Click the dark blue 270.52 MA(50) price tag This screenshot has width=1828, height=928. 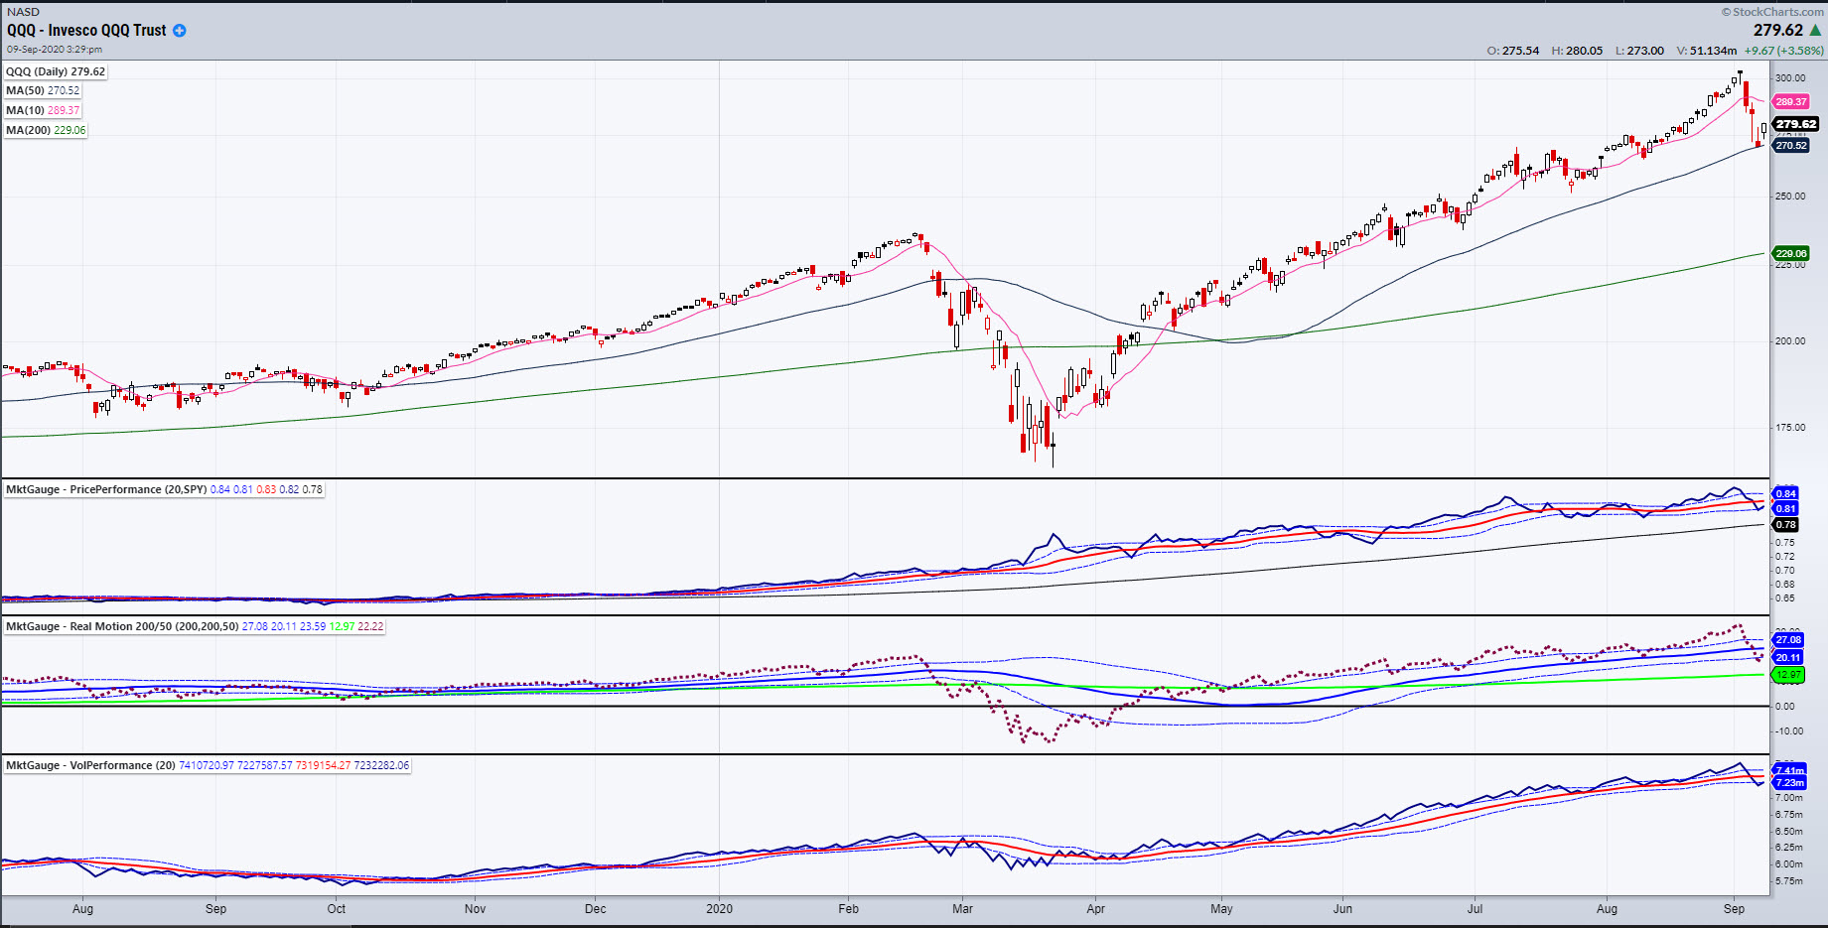tap(1791, 145)
